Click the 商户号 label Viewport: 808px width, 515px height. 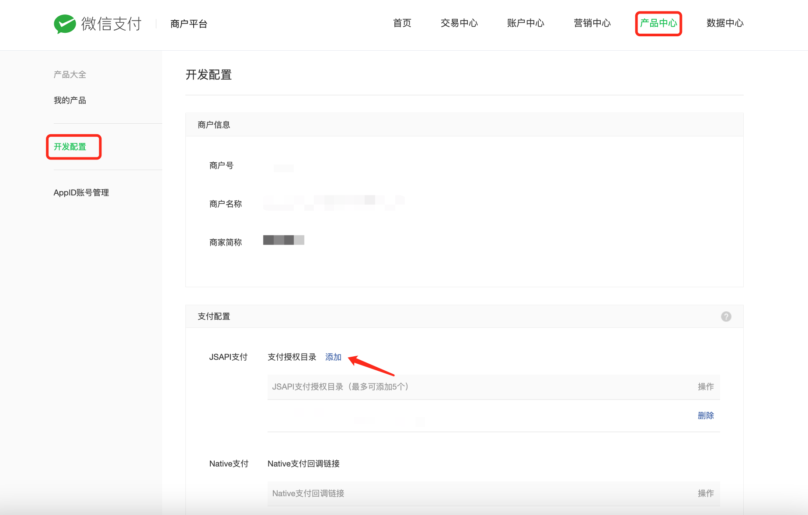(222, 166)
